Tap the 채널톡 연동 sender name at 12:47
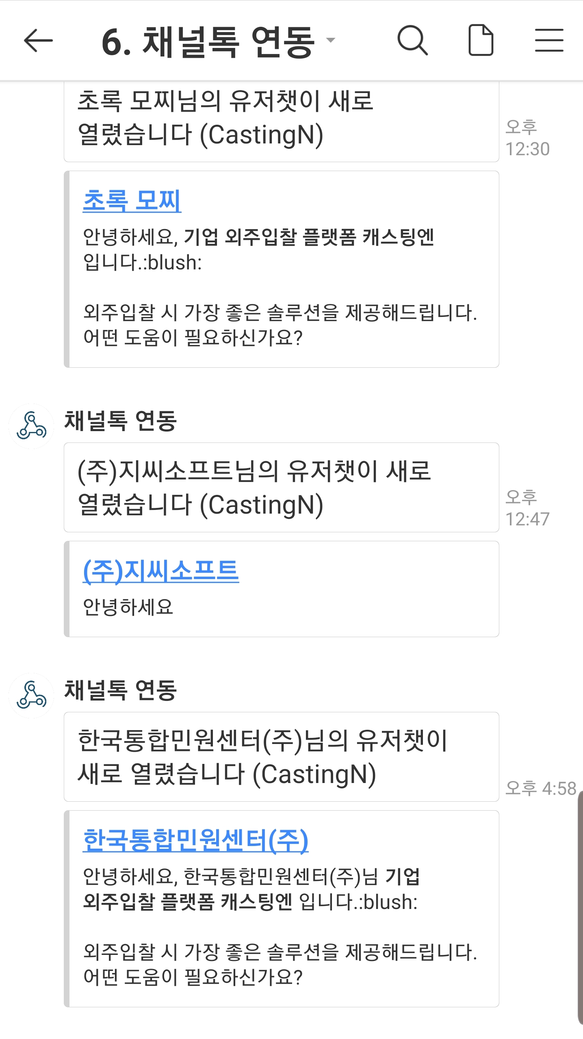 (121, 421)
